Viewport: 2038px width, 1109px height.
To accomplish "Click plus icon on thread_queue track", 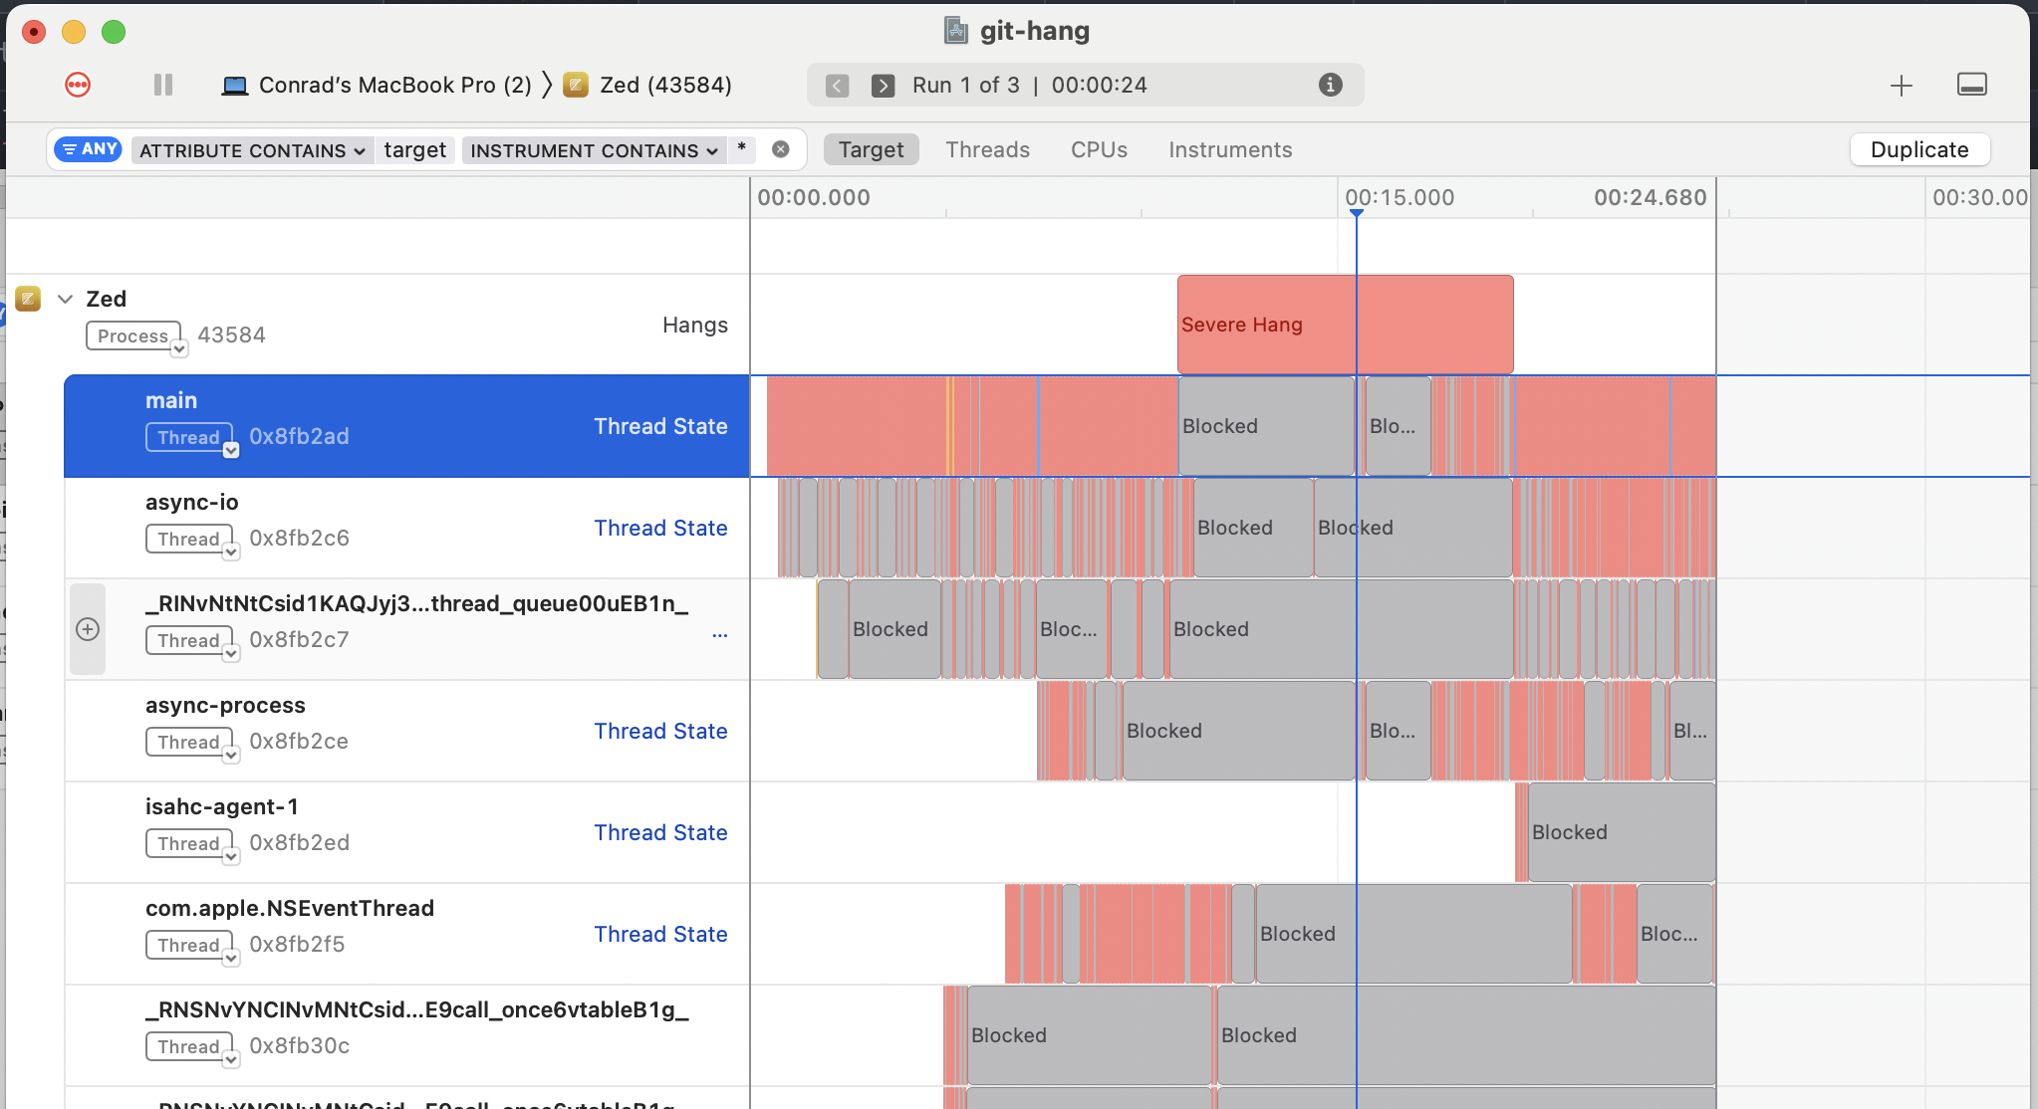I will point(88,629).
